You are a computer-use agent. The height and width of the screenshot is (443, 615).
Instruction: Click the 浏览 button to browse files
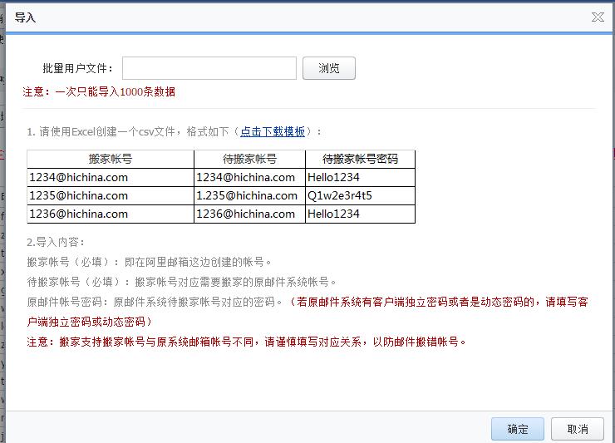coord(328,68)
